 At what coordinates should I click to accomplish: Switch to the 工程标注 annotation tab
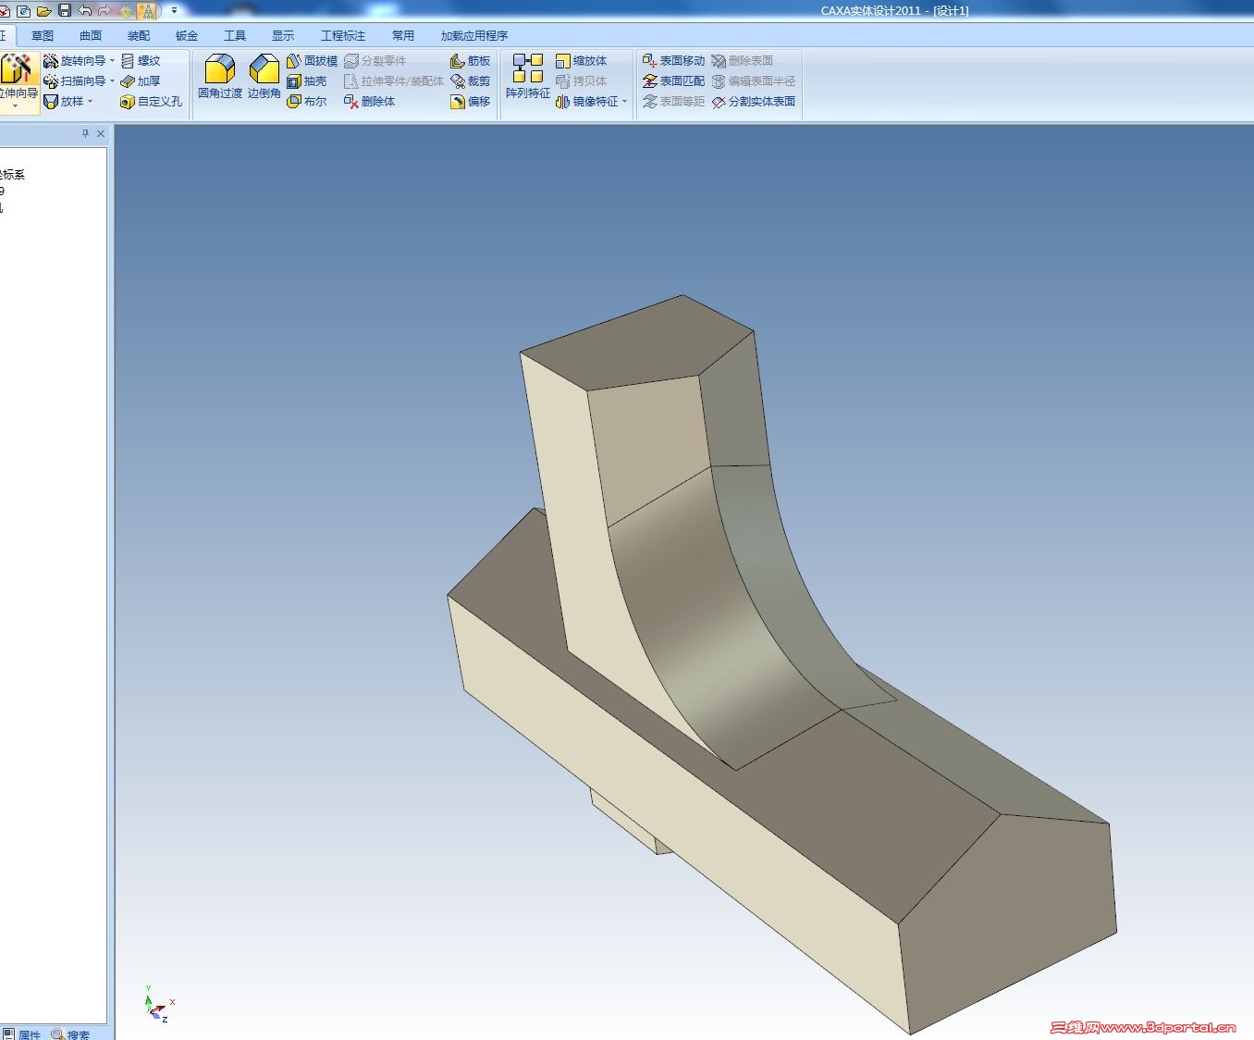point(343,36)
